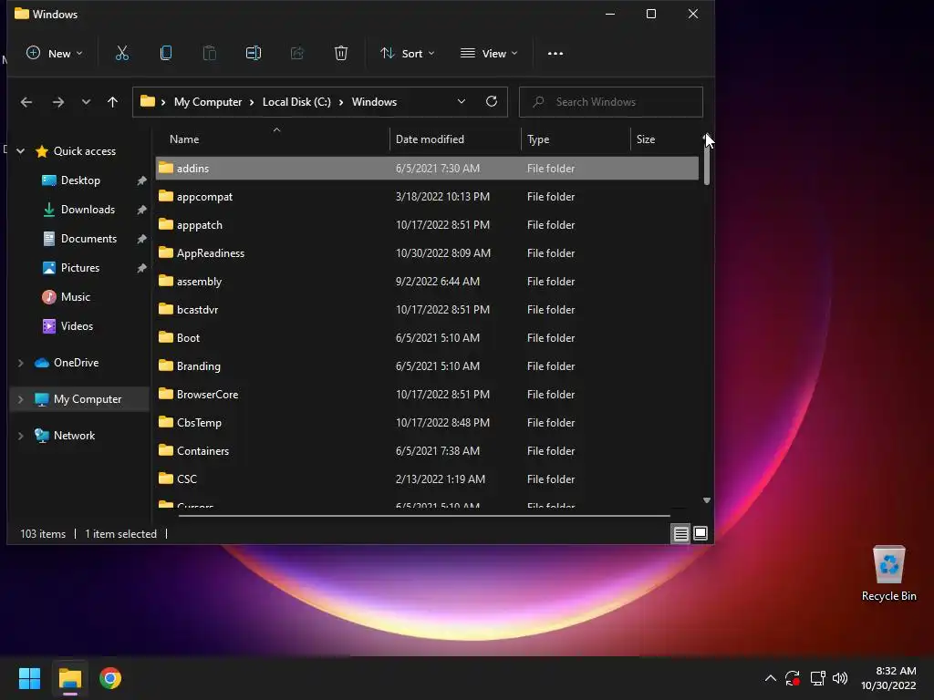Select Documents in sidebar

pos(88,239)
